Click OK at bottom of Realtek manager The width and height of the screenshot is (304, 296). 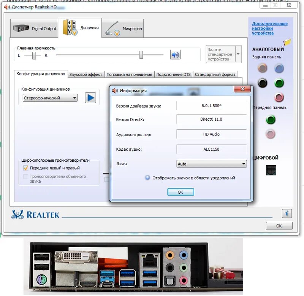pyautogui.click(x=279, y=226)
